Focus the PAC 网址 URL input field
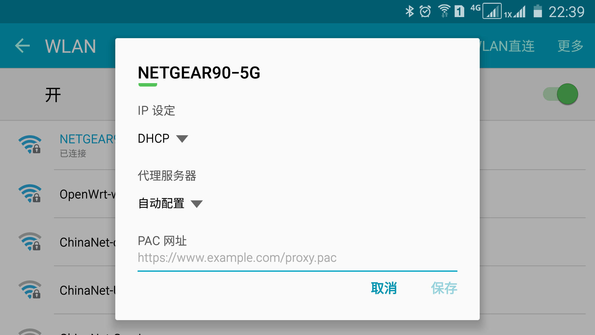The height and width of the screenshot is (335, 595). [x=297, y=258]
